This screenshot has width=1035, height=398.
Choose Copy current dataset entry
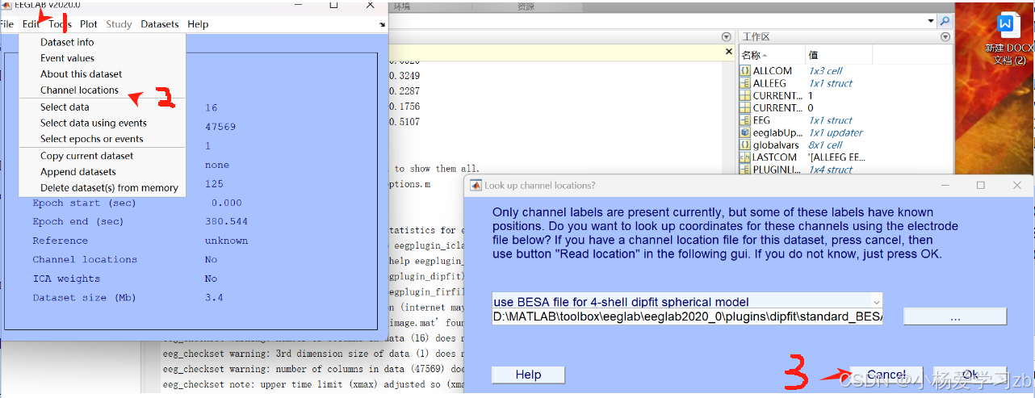click(102, 156)
